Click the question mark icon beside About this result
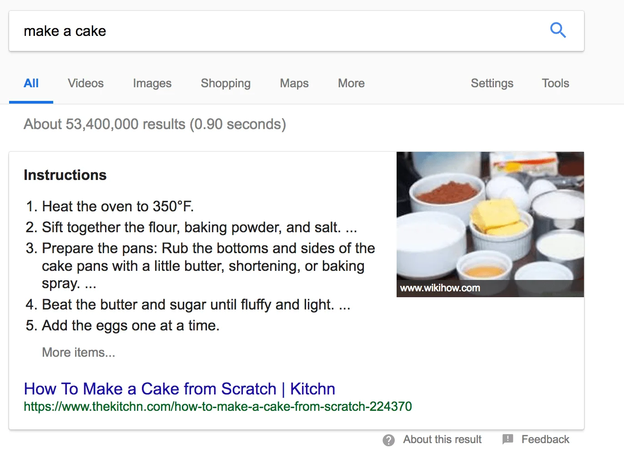624x459 pixels. tap(388, 440)
